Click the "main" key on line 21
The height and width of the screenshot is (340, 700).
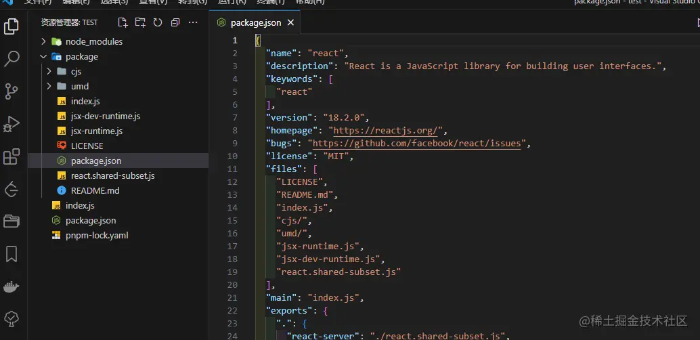pyautogui.click(x=281, y=298)
